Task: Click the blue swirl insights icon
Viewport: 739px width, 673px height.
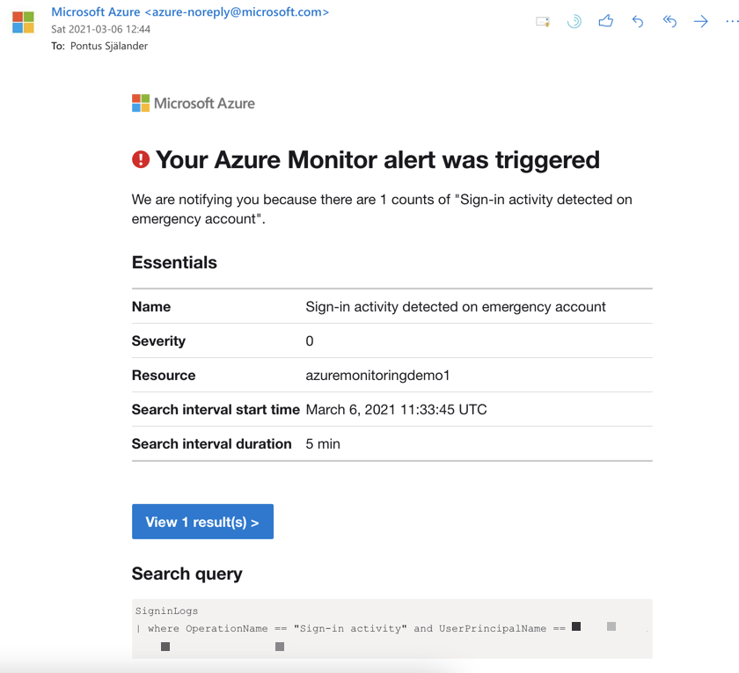Action: 574,22
